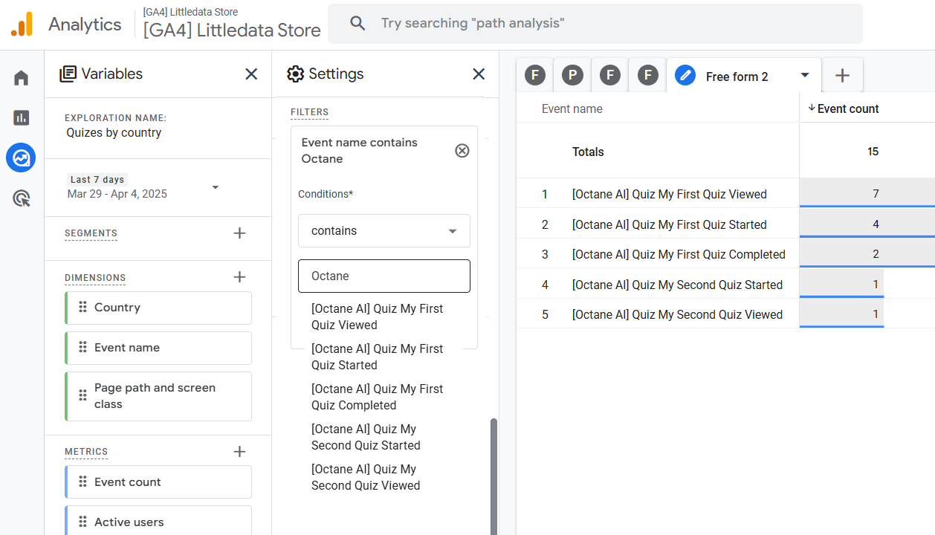Screen dimensions: 935x535
Task: Click the DIMENSIONS section label
Action: (x=95, y=278)
